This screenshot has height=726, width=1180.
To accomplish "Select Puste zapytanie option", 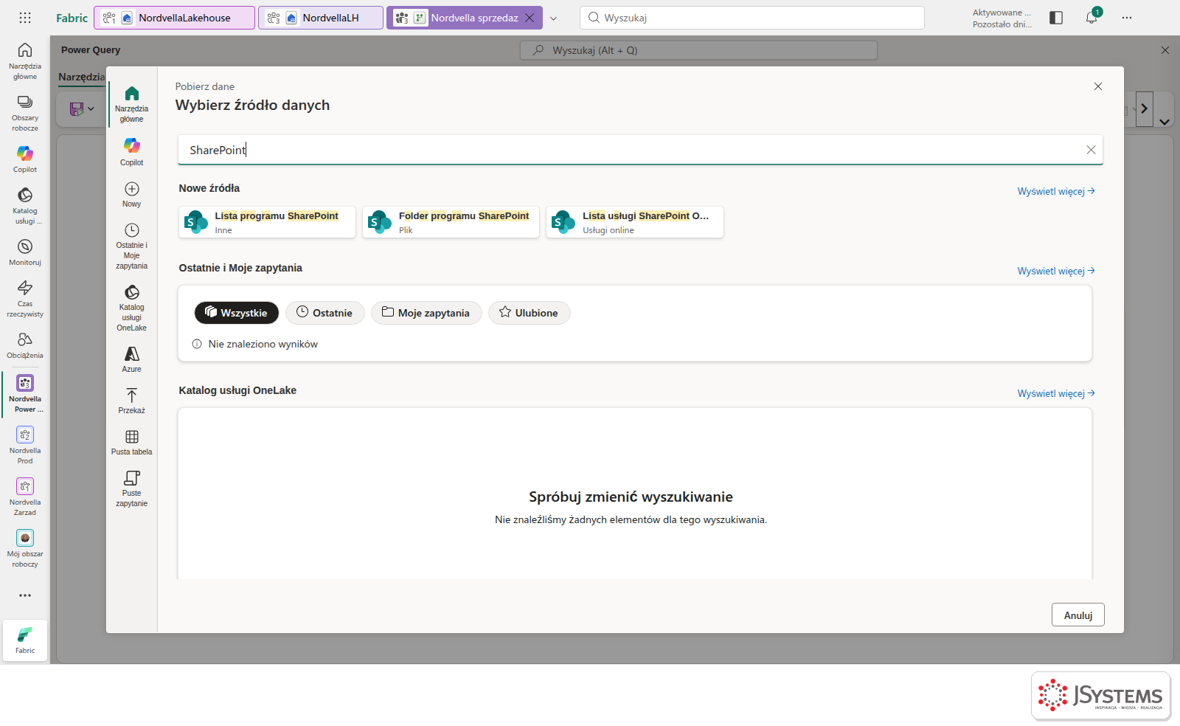I will 132,489.
